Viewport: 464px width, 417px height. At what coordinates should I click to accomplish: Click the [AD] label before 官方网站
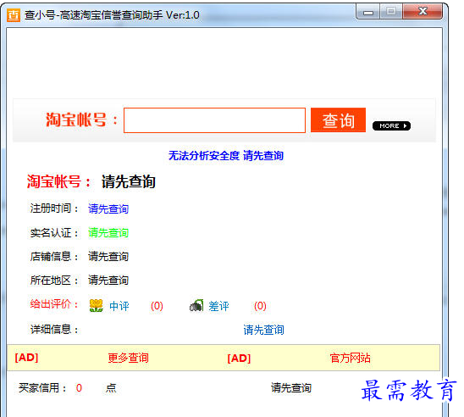(239, 359)
